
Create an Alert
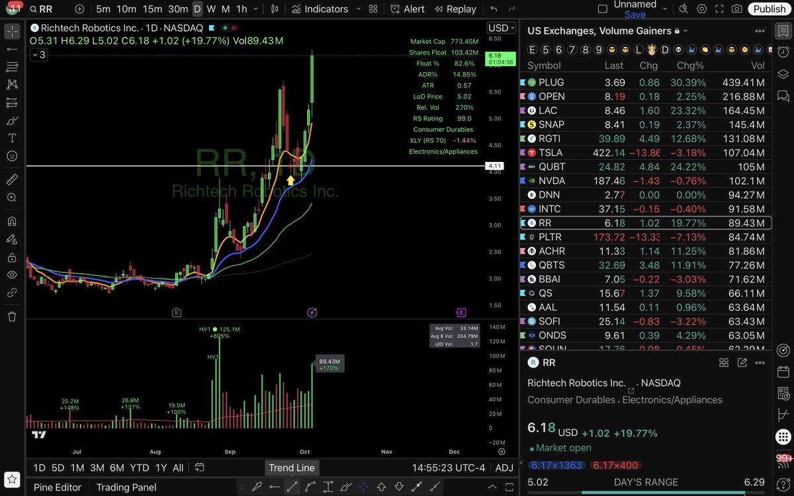pos(408,9)
